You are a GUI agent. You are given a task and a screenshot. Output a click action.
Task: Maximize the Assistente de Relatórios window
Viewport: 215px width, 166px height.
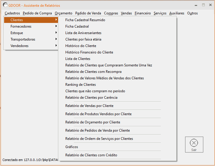click(x=203, y=5)
